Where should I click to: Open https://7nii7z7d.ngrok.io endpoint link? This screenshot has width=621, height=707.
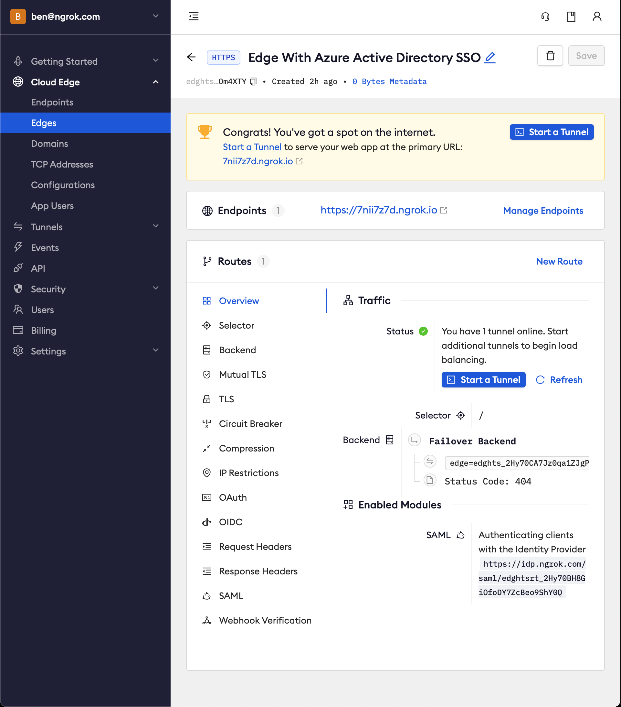point(379,210)
